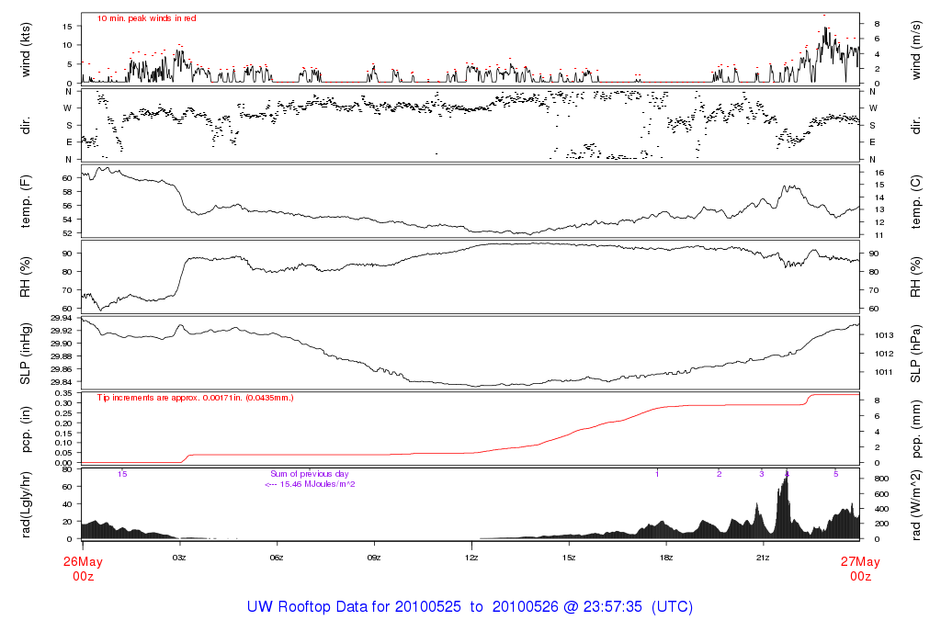
Task: Click the '03z' time axis label
Action: 179,558
